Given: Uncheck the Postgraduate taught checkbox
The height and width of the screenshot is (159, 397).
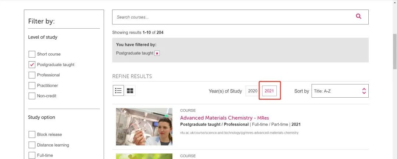Looking at the screenshot, I should [x=32, y=65].
